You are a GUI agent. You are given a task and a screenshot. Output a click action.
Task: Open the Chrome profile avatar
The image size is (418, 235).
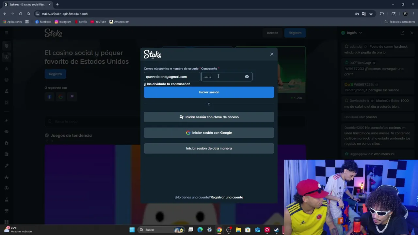tap(405, 14)
